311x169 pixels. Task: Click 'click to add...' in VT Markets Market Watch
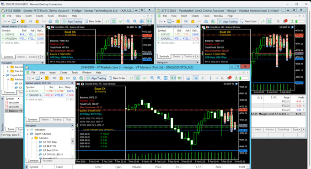[x=36, y=100]
